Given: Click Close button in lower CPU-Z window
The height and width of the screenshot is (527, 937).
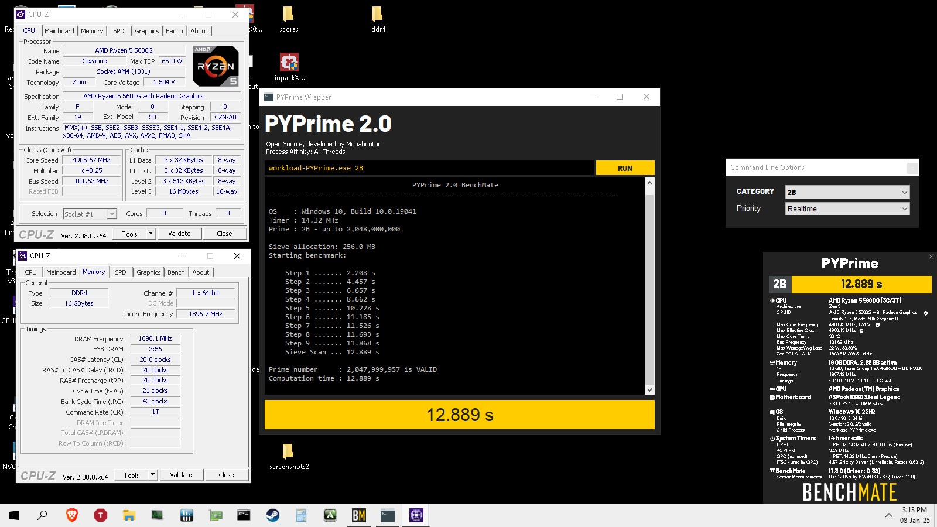Looking at the screenshot, I should (x=226, y=474).
